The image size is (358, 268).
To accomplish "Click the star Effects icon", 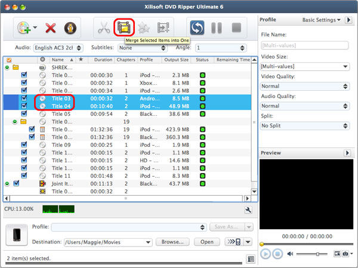I will click(x=144, y=28).
